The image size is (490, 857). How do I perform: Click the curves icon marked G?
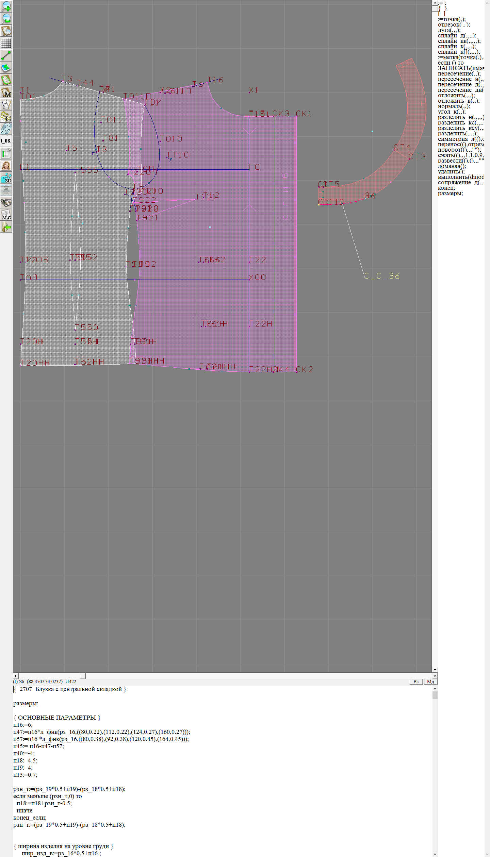click(x=6, y=117)
